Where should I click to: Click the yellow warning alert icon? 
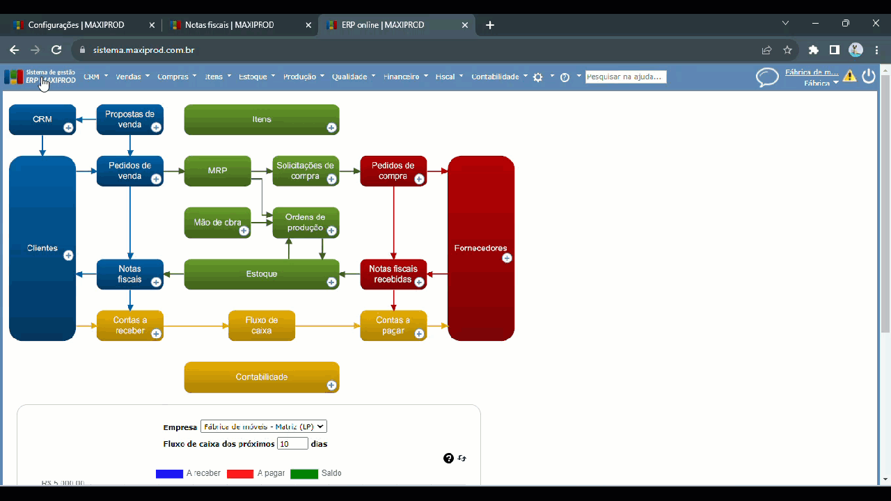(x=849, y=77)
